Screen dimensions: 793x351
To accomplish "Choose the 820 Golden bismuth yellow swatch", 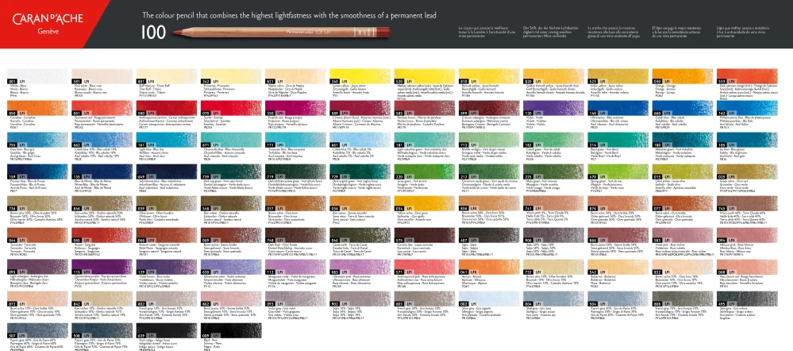I will pyautogui.click(x=554, y=76).
